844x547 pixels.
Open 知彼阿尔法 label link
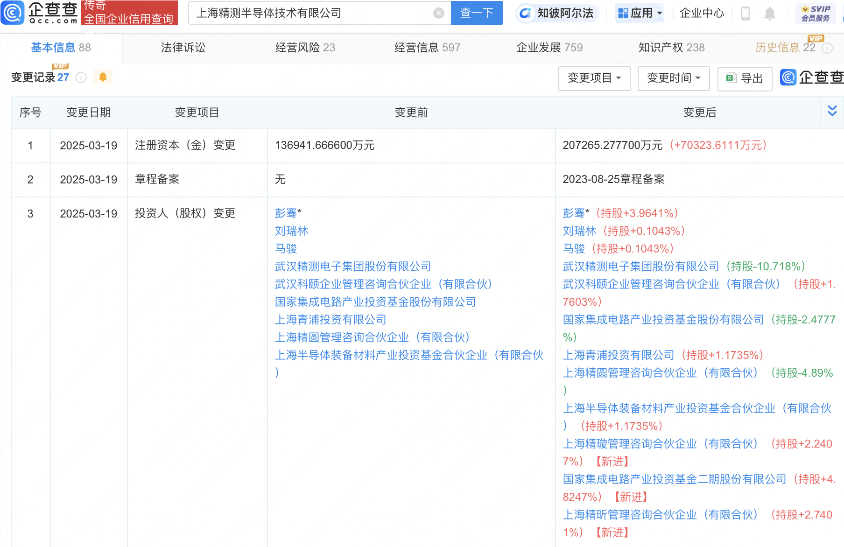click(565, 13)
